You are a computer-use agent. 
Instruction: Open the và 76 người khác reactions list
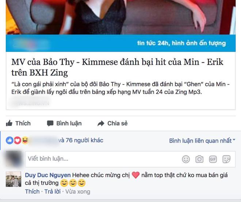pyautogui.click(x=81, y=141)
